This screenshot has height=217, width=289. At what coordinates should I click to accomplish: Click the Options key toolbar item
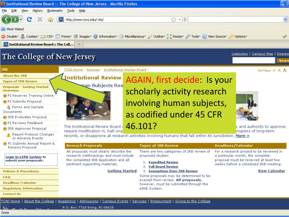point(238,36)
